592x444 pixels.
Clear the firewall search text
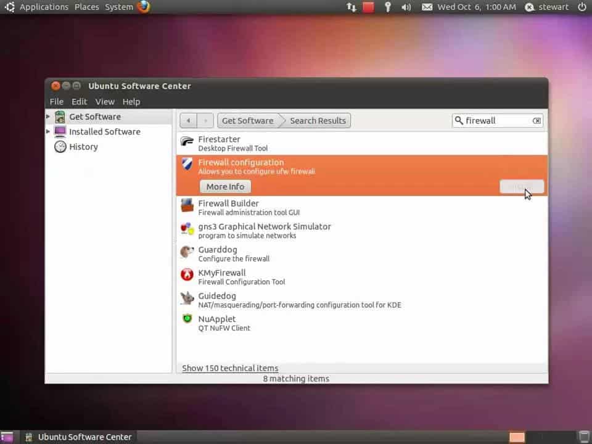tap(536, 121)
